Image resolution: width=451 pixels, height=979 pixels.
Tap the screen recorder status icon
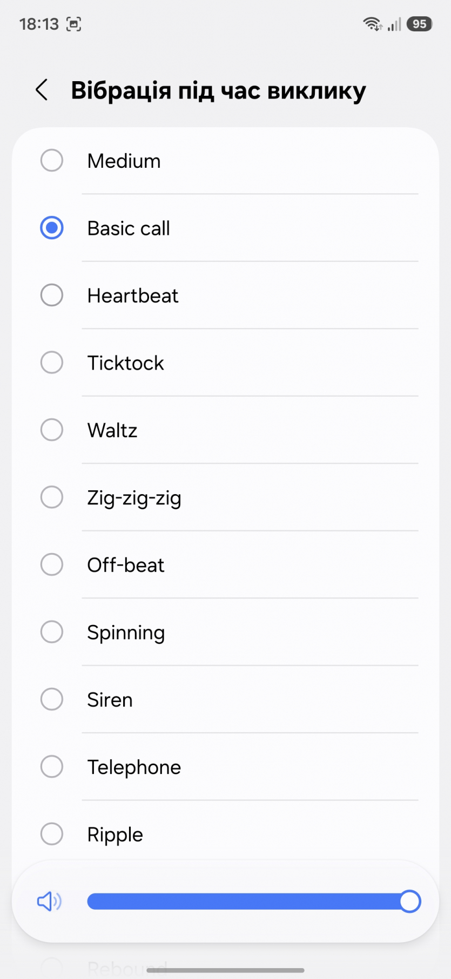(73, 24)
